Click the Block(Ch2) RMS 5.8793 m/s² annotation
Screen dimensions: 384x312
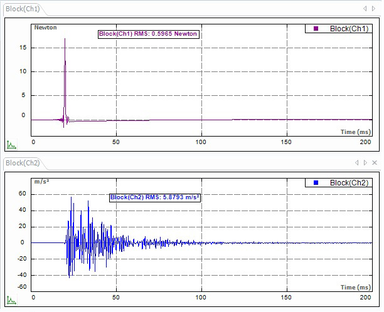pos(155,197)
